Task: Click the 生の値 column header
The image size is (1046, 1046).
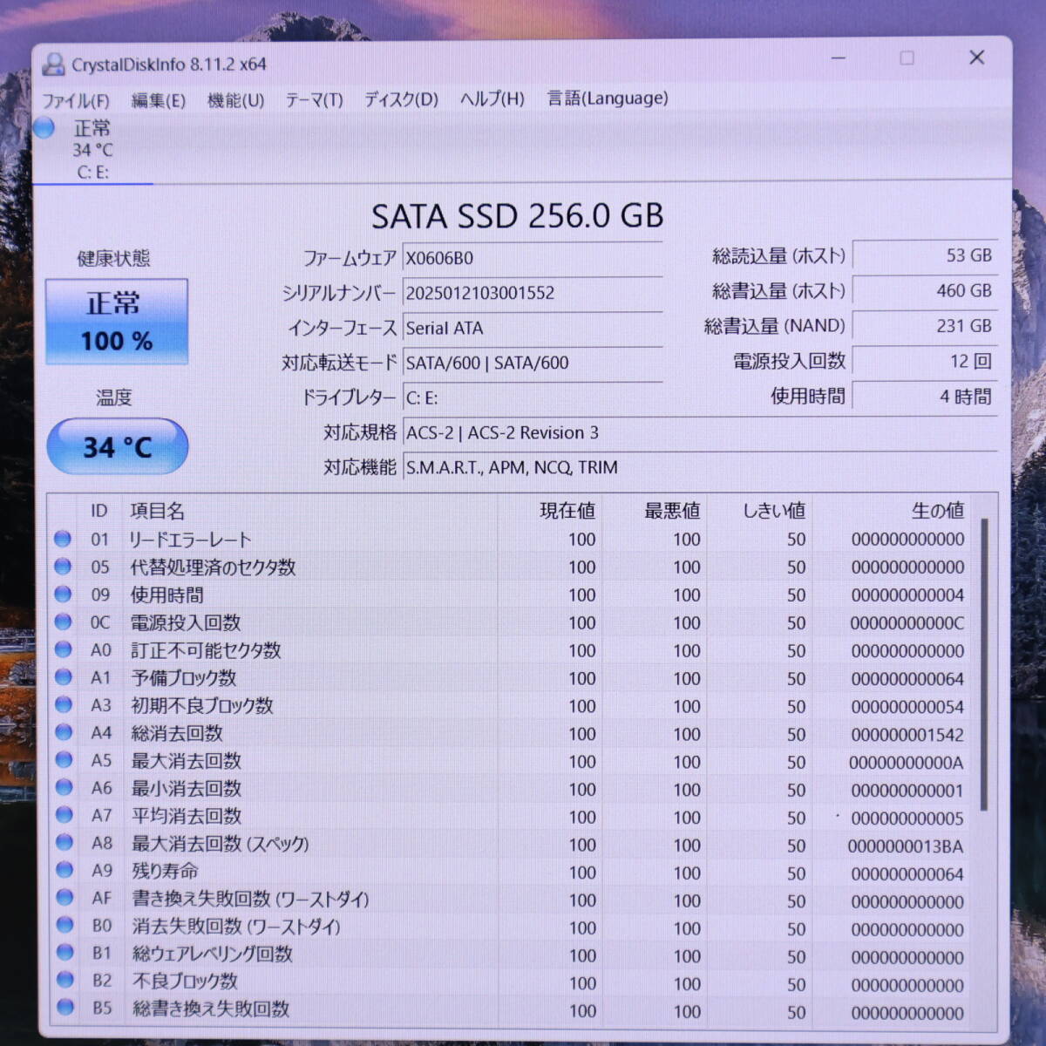Action: pyautogui.click(x=938, y=511)
